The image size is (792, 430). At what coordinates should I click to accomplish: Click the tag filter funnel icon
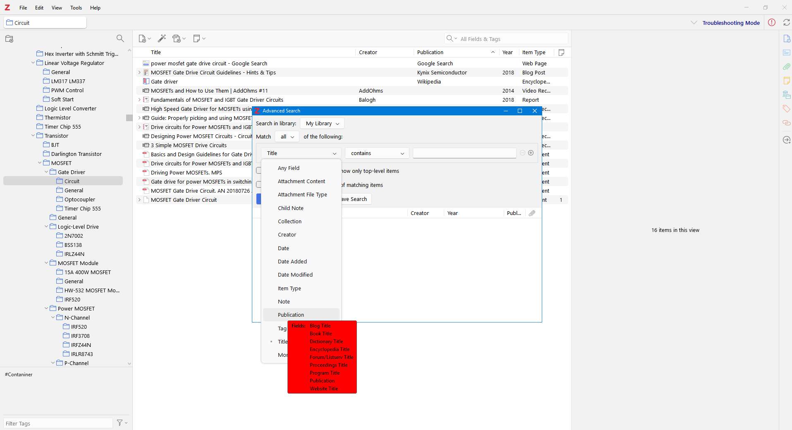122,423
